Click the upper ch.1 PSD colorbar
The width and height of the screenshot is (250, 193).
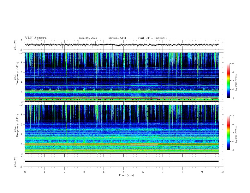(229, 81)
